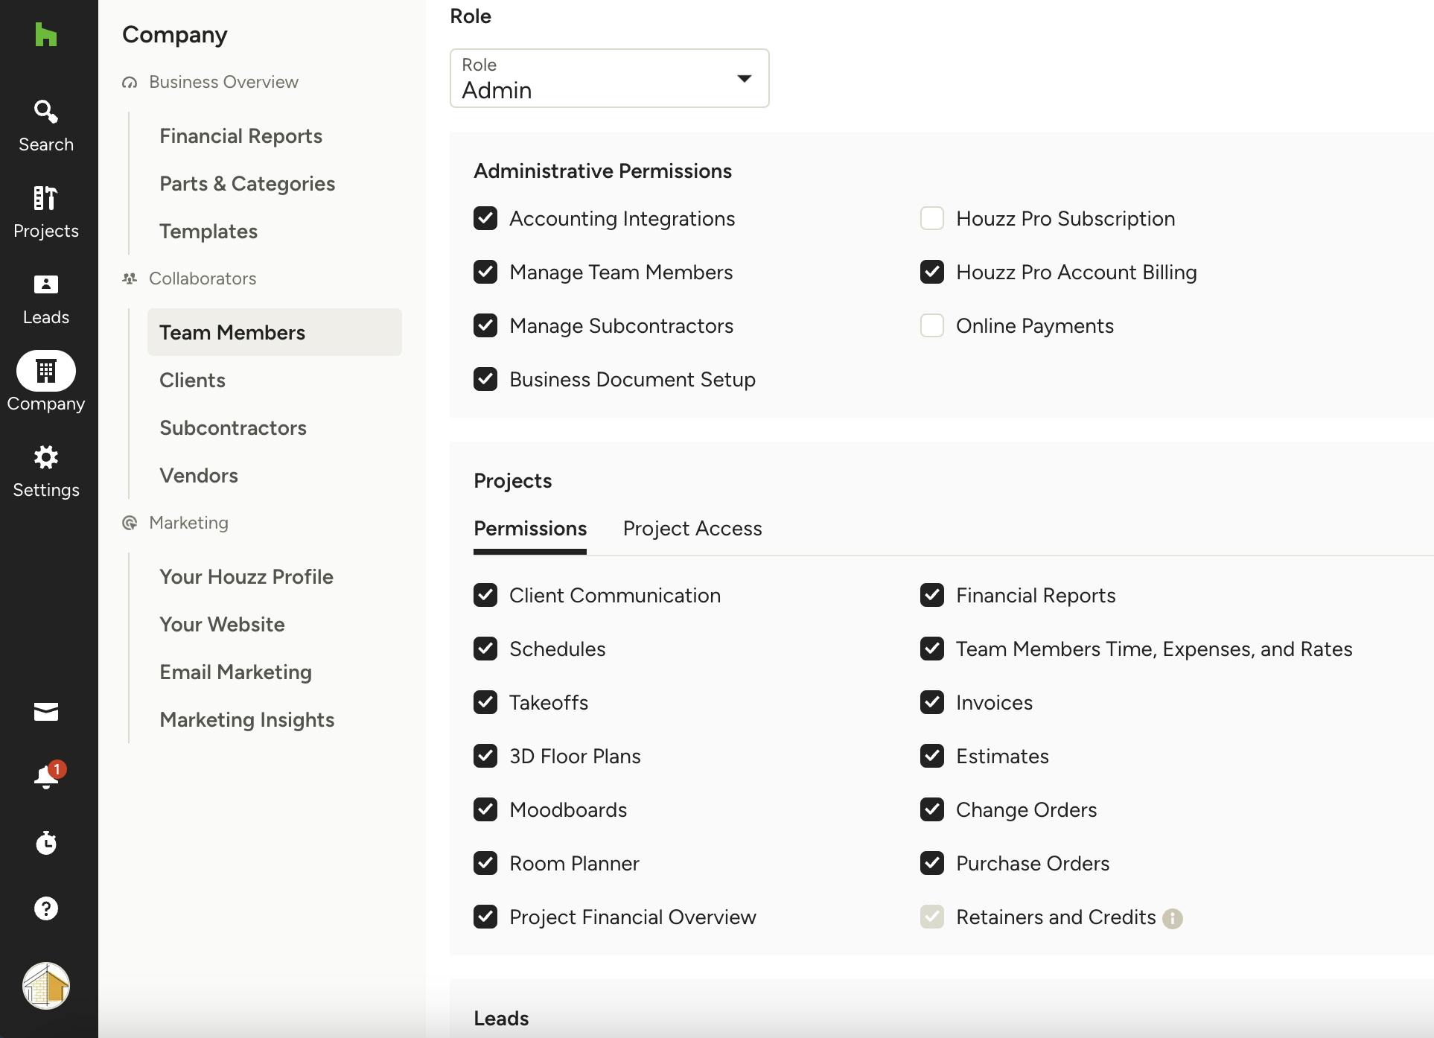Click the profile avatar at bottom
1434x1038 pixels.
click(46, 986)
